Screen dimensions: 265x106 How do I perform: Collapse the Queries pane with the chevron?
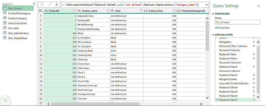[x=34, y=3]
